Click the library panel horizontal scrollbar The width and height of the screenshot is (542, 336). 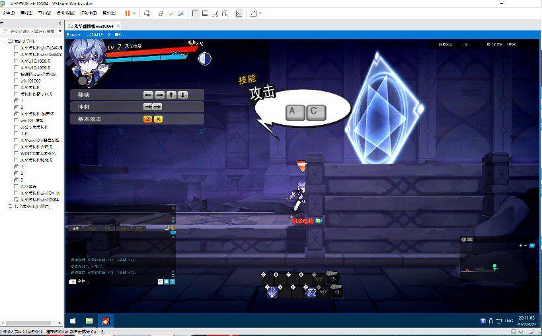point(30,323)
